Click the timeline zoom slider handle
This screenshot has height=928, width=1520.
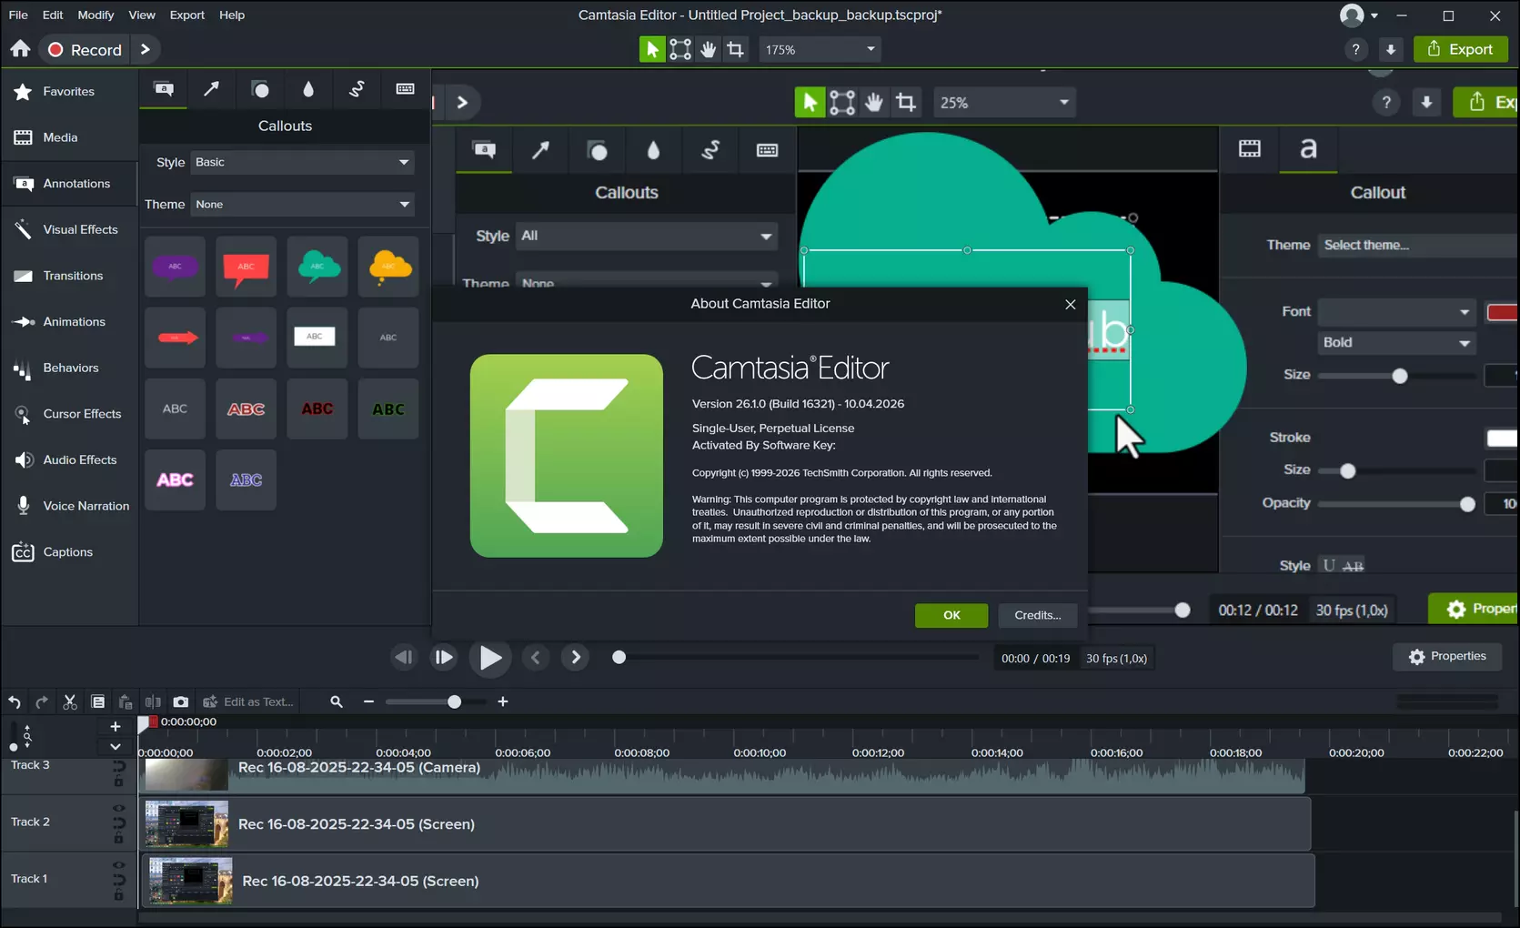pyautogui.click(x=454, y=701)
